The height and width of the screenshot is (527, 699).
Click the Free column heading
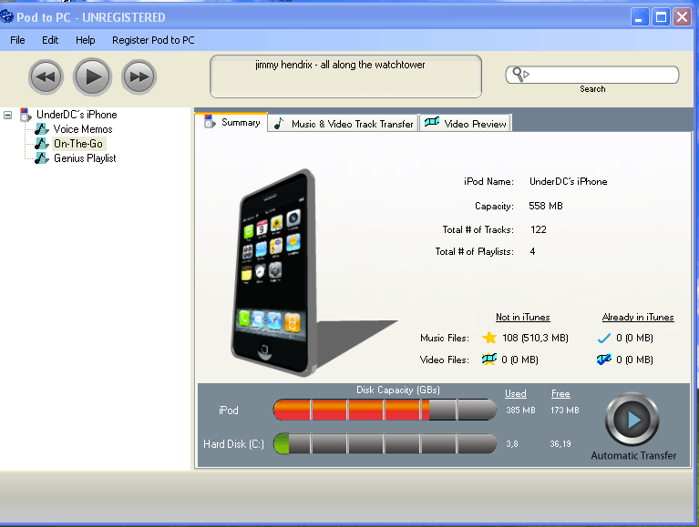[560, 394]
